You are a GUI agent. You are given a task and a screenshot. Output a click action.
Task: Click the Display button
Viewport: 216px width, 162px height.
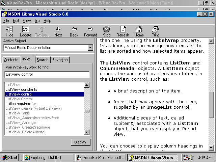tap(80, 142)
